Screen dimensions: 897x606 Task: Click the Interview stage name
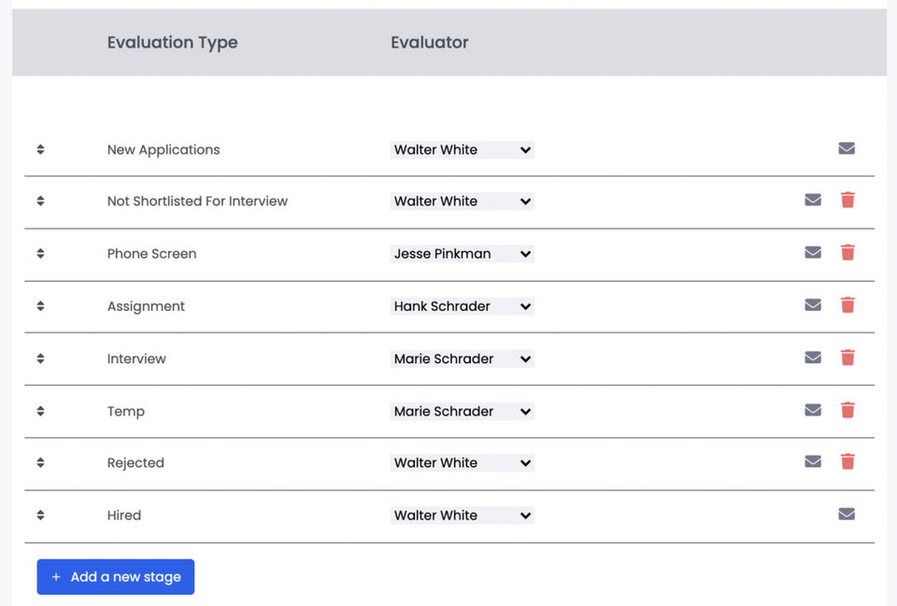136,359
